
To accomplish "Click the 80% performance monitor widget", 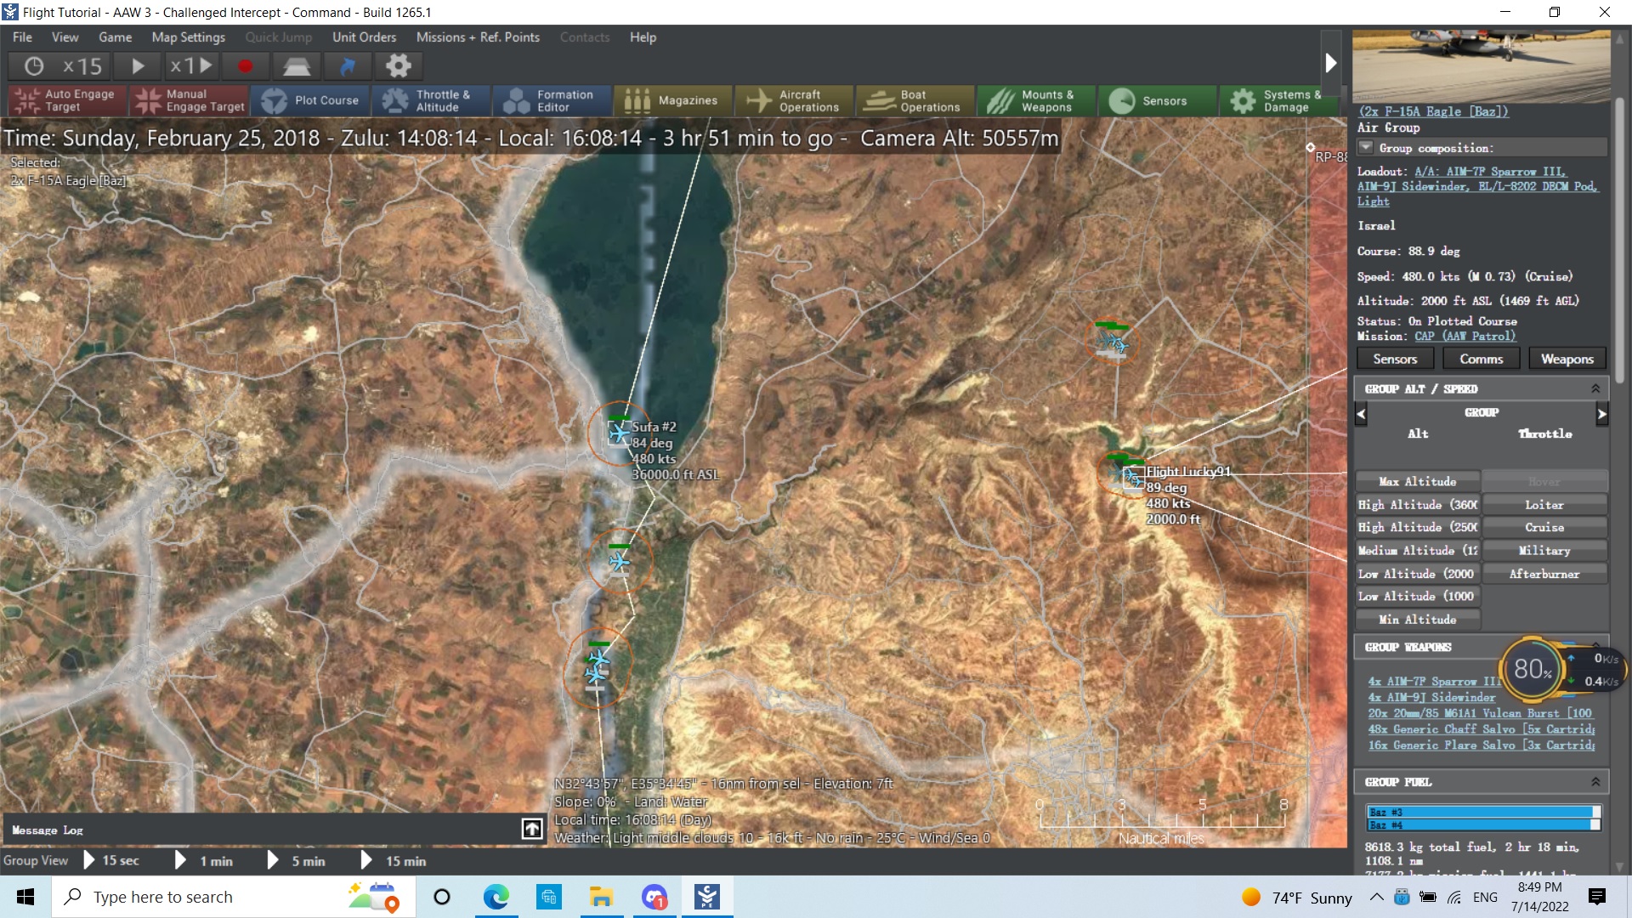I will [x=1532, y=670].
